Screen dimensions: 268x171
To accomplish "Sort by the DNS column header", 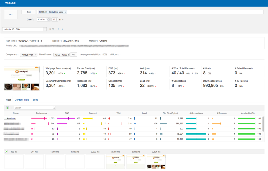I will click(67, 113).
